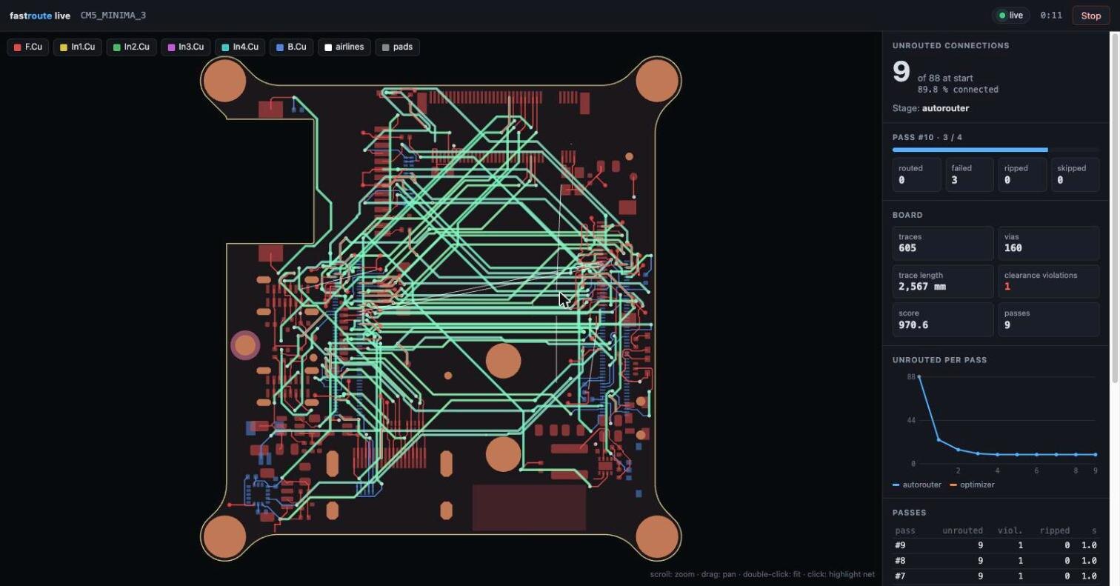
Task: Select the failed count card
Action: point(969,174)
